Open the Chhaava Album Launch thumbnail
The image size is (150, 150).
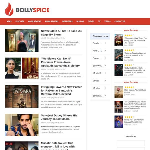119,107
